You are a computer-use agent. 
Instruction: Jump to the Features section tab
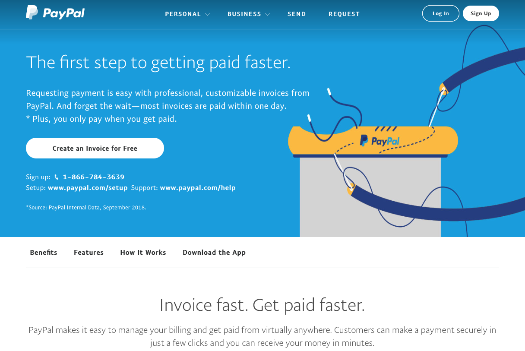[x=89, y=253]
